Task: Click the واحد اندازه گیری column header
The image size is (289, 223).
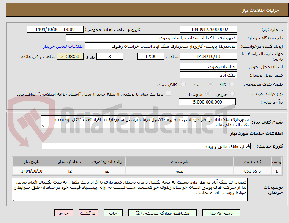Action: tap(107, 162)
